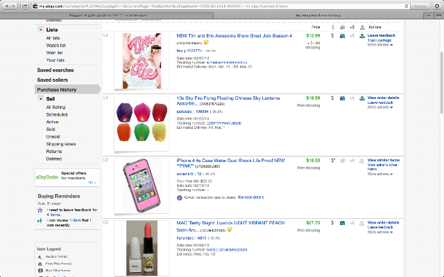Tick checkbox for Tim and Eric item
Viewport: 444px width, 277px height.
(105, 35)
